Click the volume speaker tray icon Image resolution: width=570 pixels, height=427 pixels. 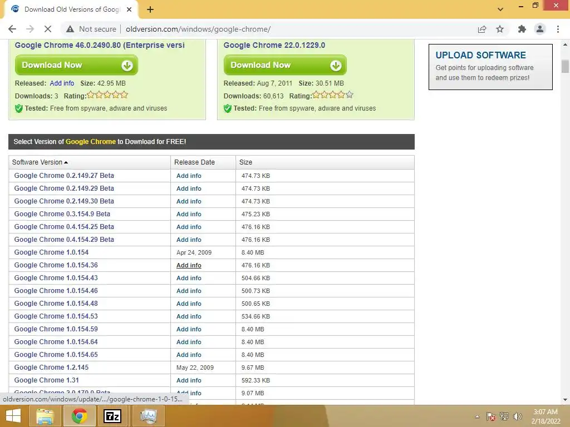[x=517, y=416]
